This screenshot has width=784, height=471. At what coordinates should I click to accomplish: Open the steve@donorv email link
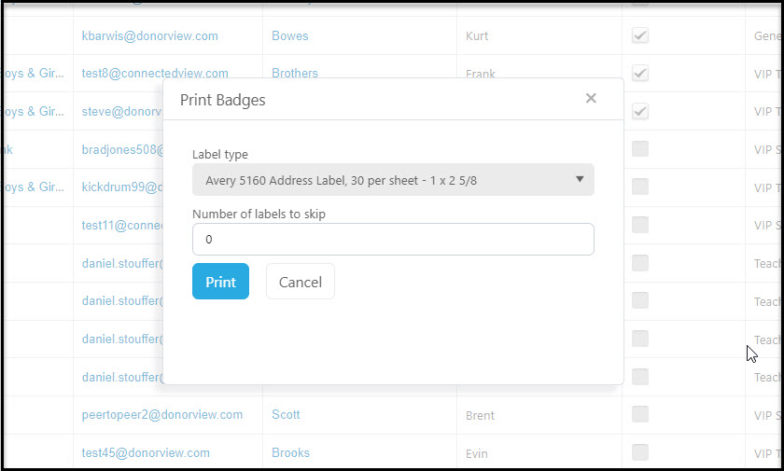122,111
